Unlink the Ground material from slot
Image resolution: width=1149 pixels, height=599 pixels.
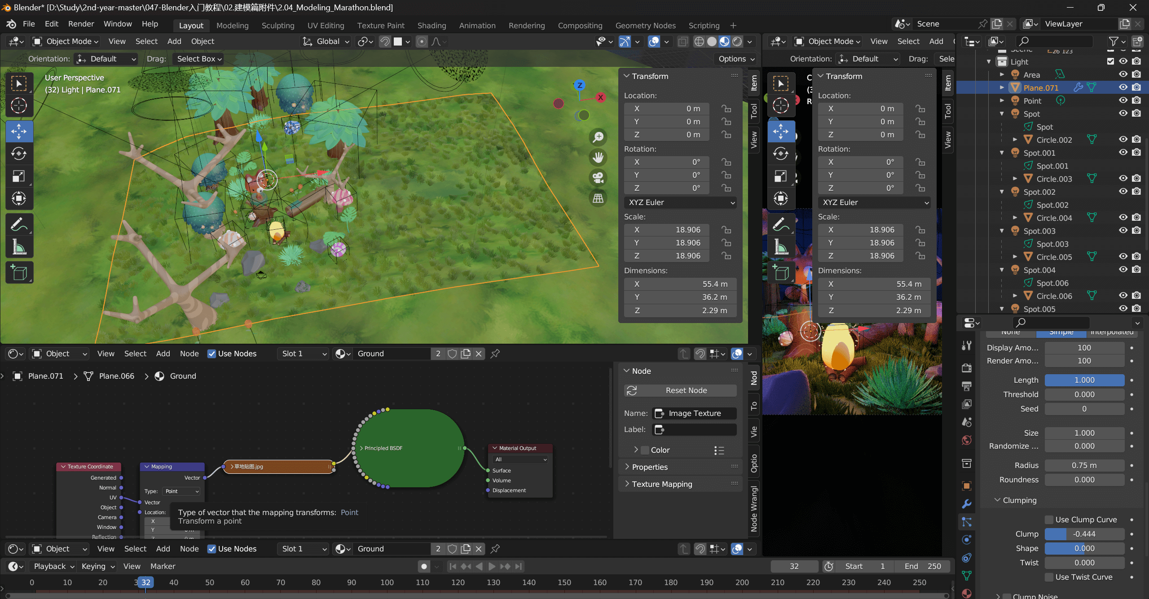tap(479, 354)
